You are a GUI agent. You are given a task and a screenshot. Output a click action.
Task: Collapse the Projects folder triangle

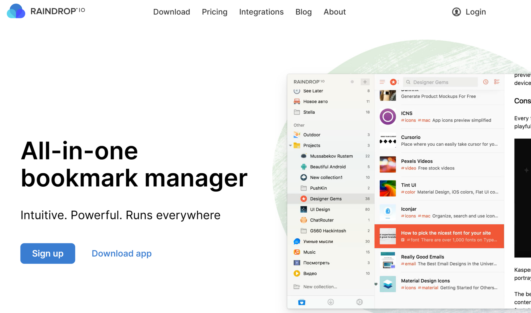pyautogui.click(x=290, y=145)
